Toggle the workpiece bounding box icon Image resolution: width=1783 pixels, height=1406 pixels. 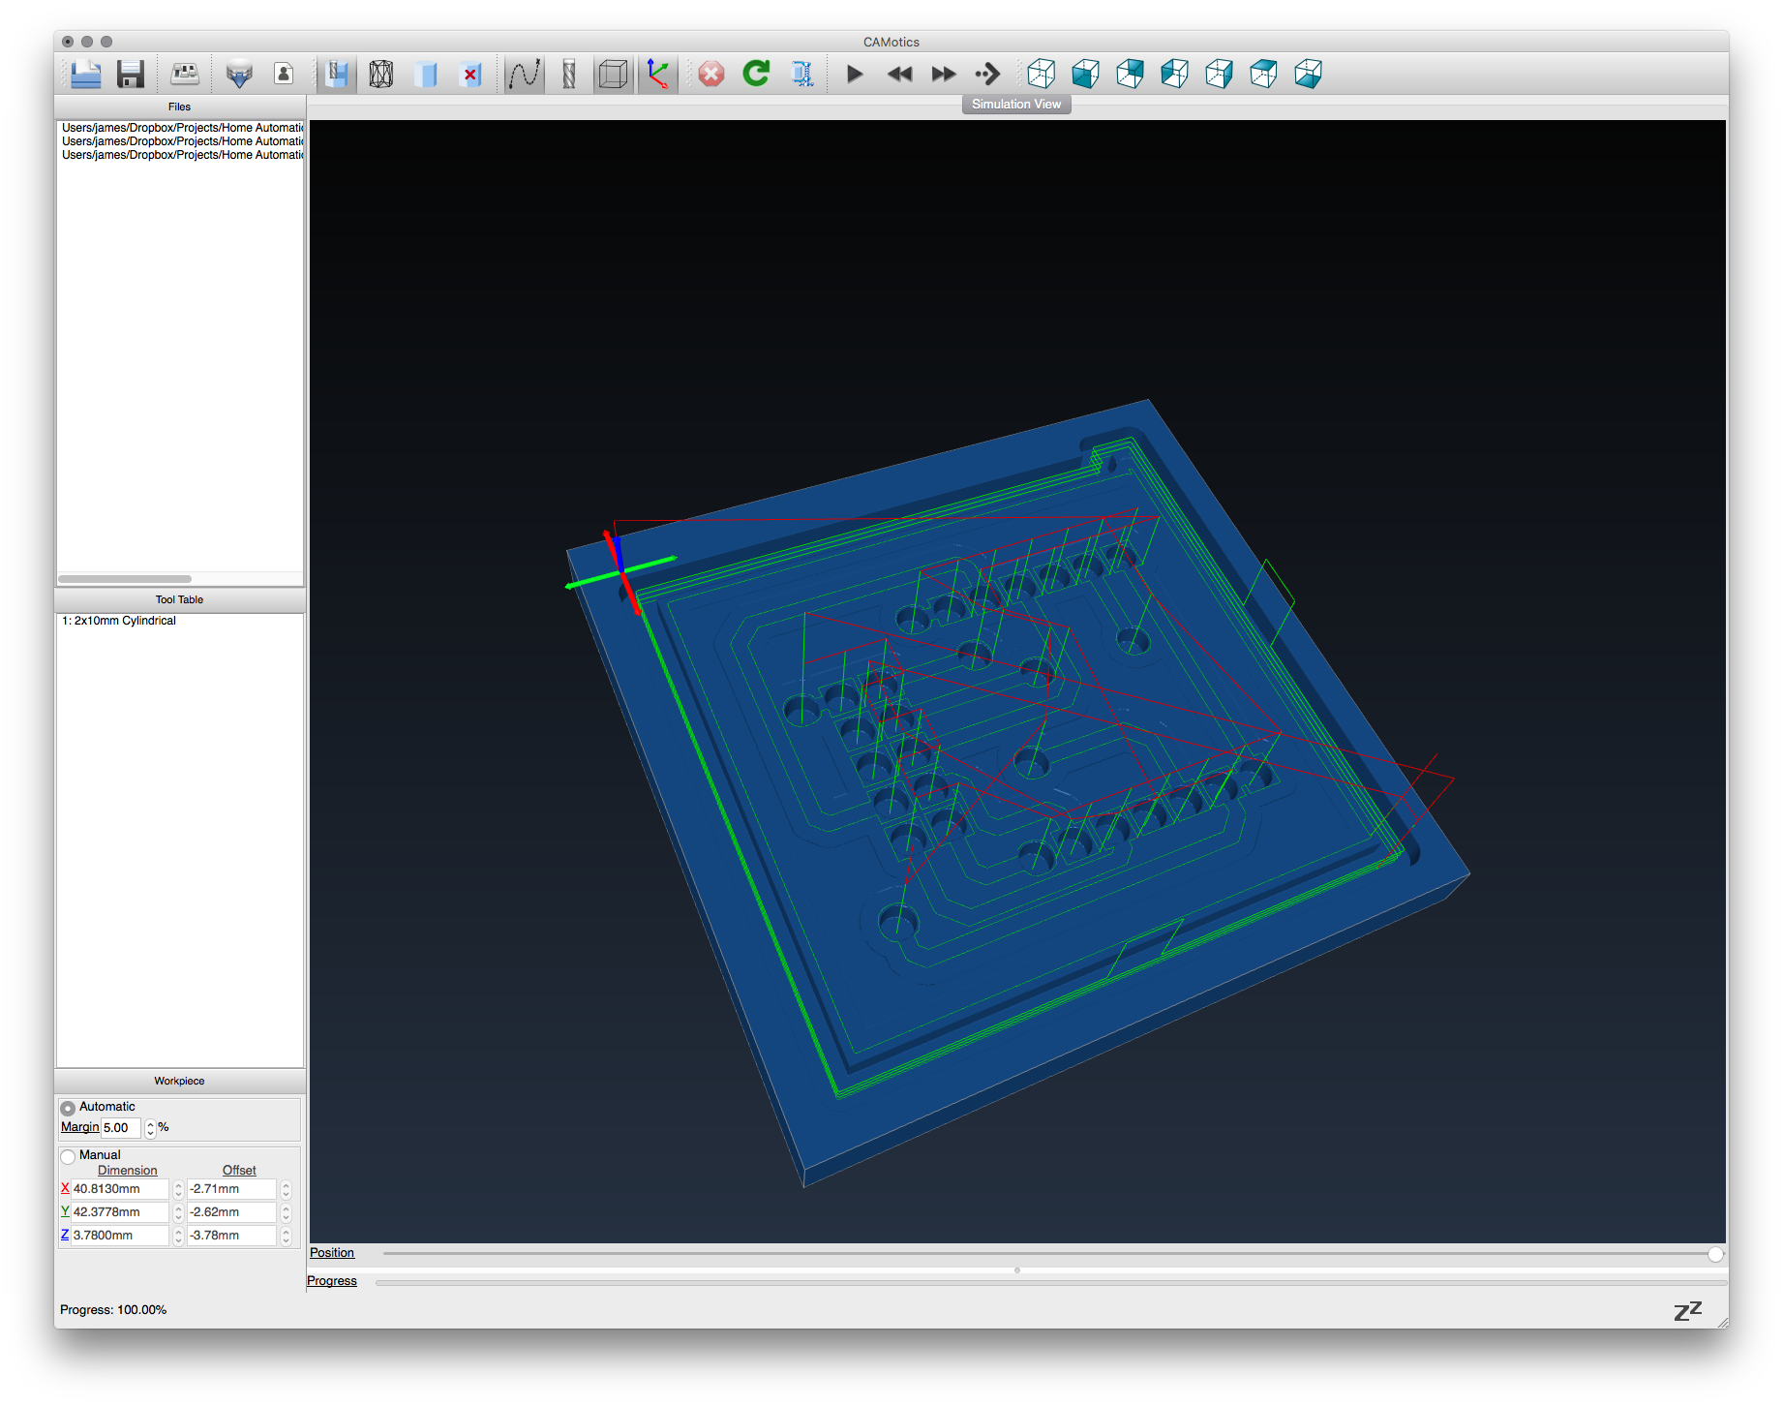point(614,75)
